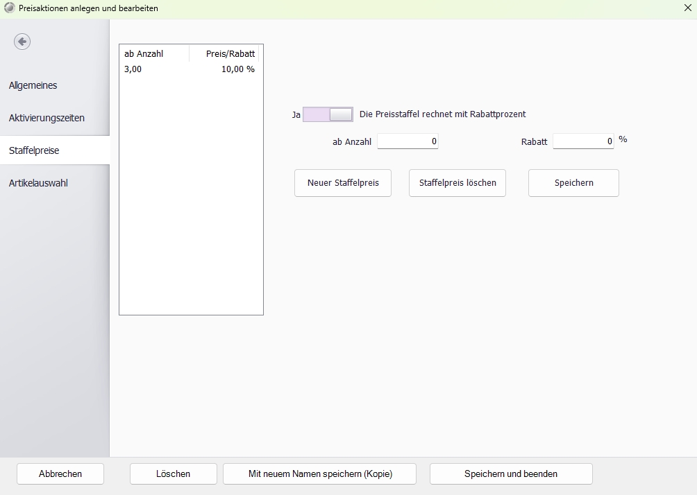
Task: Open the Allgemeines section
Action: (33, 85)
